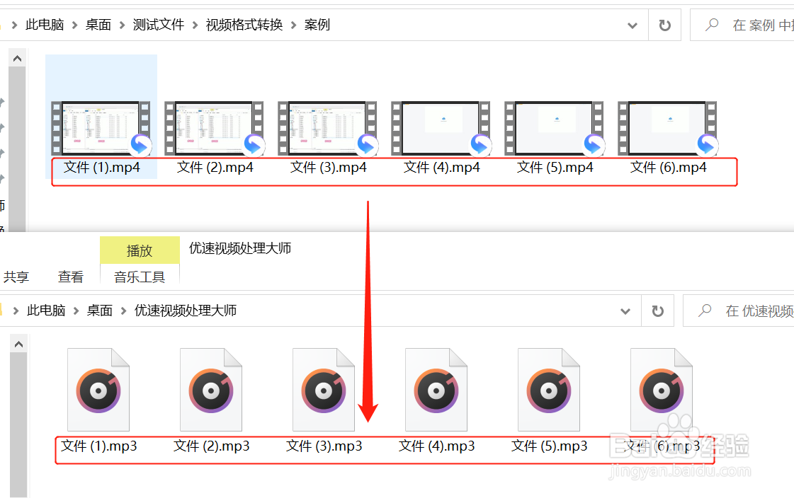Click the 文件 (1).mp3 file name
The height and width of the screenshot is (498, 794).
tap(98, 446)
